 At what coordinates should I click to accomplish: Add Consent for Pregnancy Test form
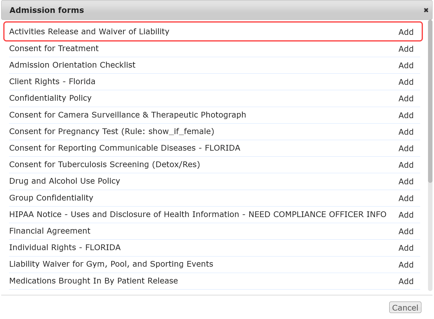[406, 132]
